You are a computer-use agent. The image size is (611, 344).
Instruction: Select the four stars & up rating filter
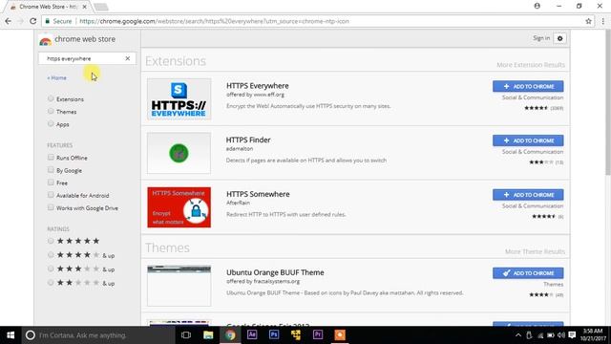tap(51, 255)
